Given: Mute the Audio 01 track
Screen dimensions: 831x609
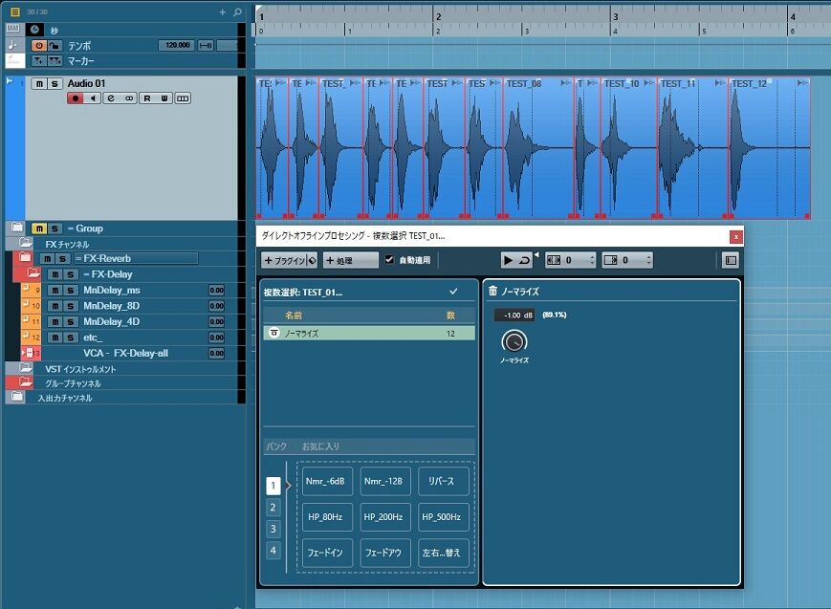Looking at the screenshot, I should (39, 83).
